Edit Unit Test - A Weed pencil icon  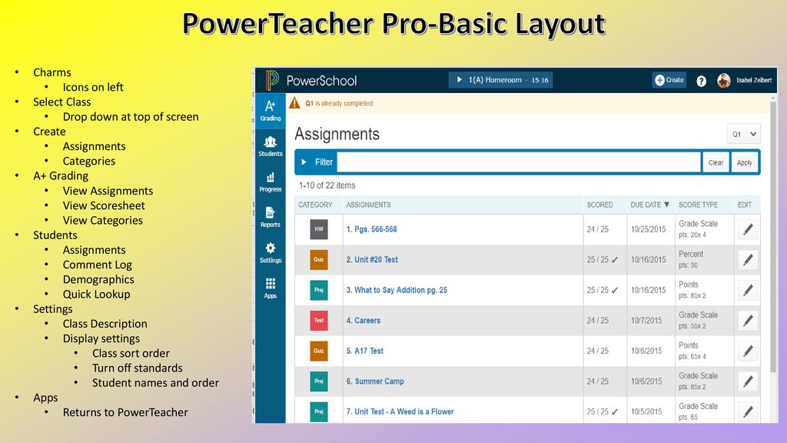click(748, 412)
